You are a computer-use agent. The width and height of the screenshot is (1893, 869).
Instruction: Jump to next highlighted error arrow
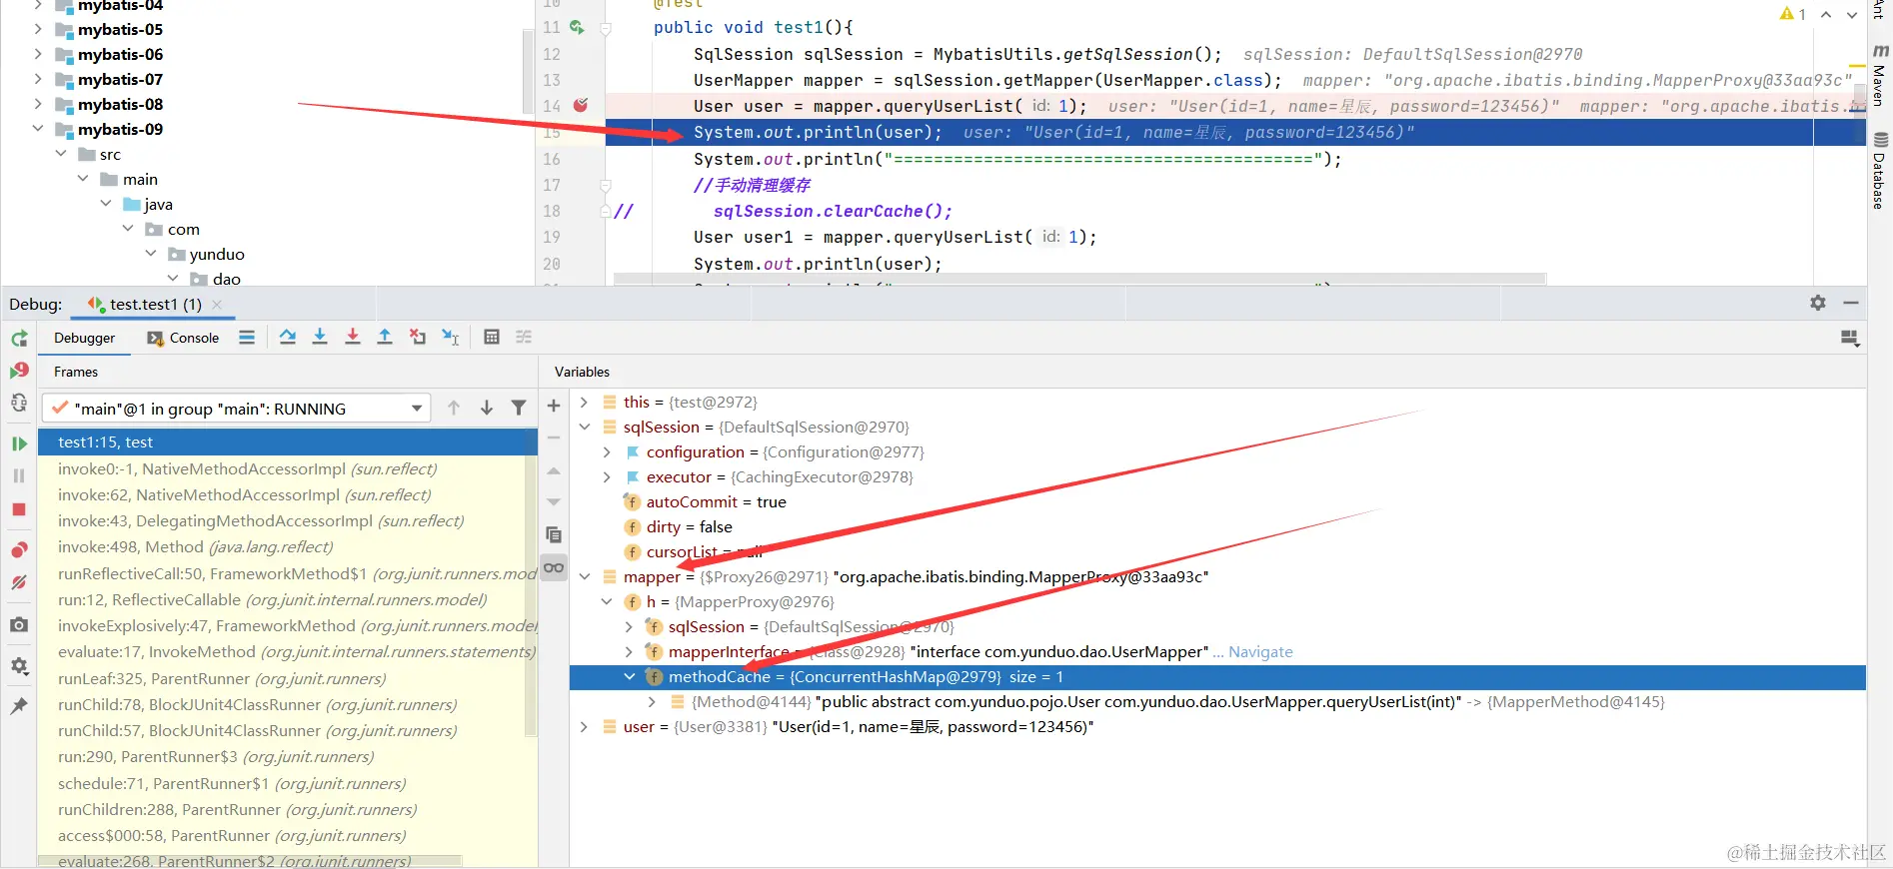click(x=1852, y=14)
